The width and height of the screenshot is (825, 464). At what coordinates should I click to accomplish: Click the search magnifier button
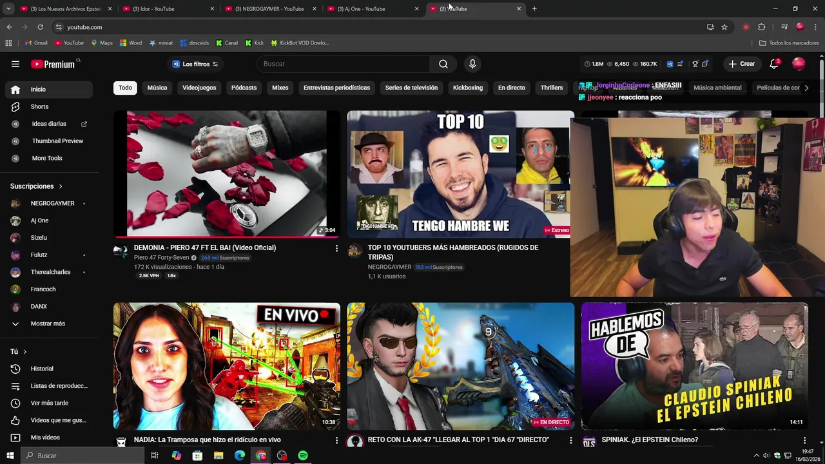[443, 64]
